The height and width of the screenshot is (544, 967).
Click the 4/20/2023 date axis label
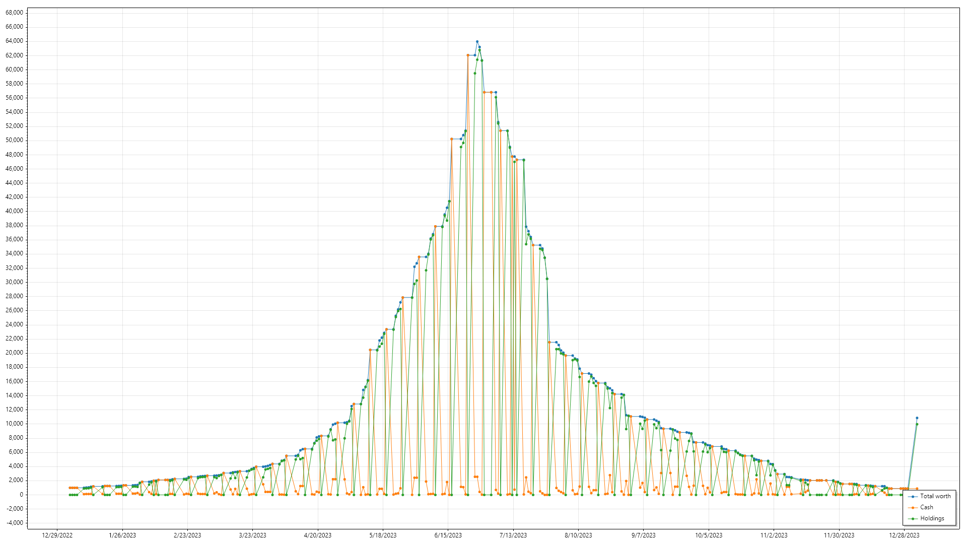point(317,535)
